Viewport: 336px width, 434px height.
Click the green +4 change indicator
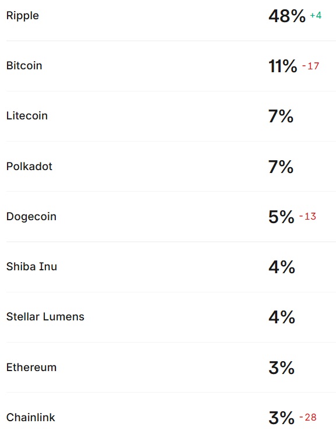[x=316, y=15]
